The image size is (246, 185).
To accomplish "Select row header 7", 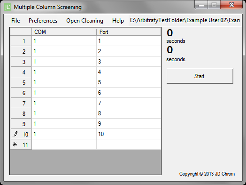I will click(x=21, y=103).
